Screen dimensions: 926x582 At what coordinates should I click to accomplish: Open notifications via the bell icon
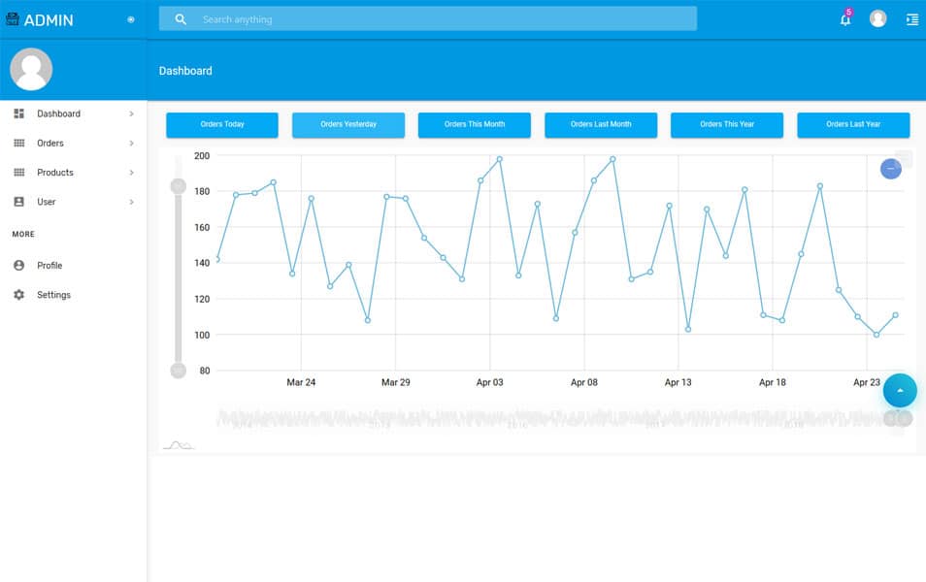tap(843, 19)
